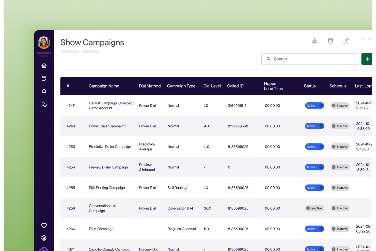376x251 pixels.
Task: Open the database icon in the top bar
Action: 330,41
